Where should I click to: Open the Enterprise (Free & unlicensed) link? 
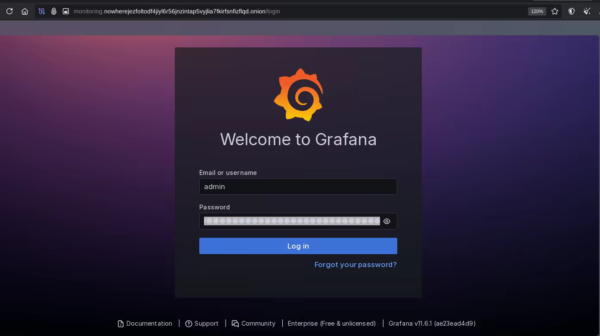[332, 324]
